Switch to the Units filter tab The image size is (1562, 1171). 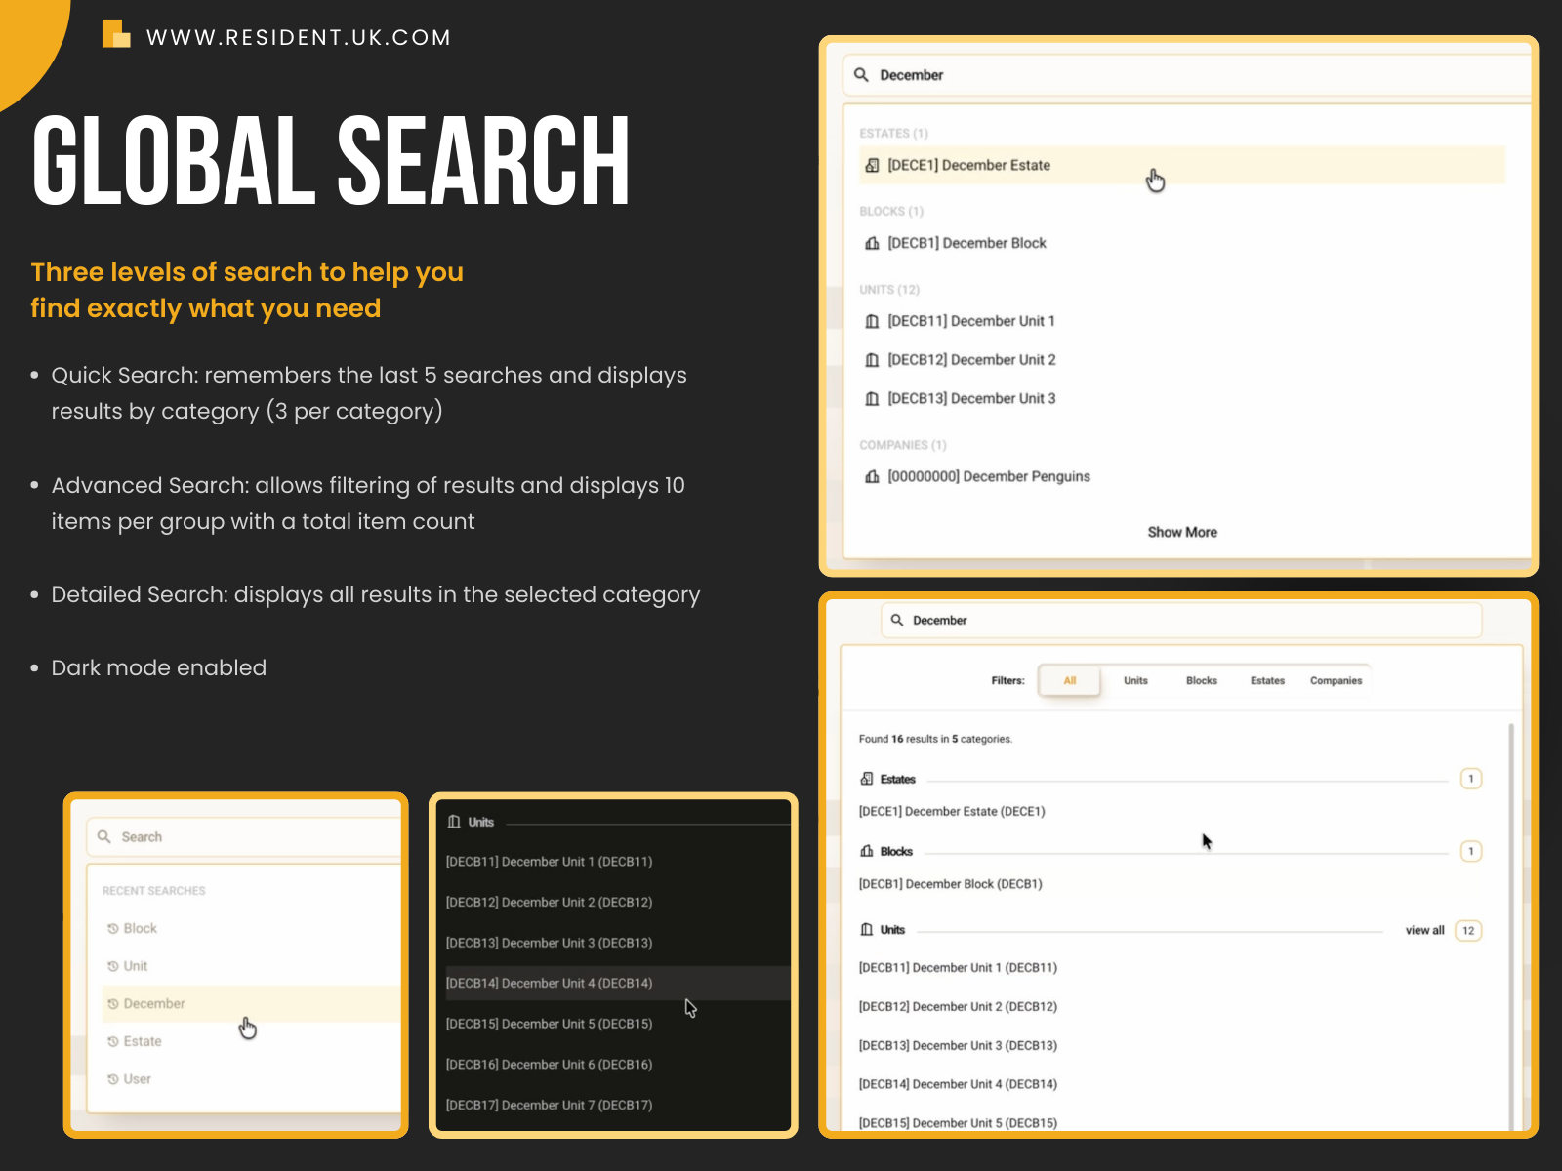pyautogui.click(x=1135, y=681)
